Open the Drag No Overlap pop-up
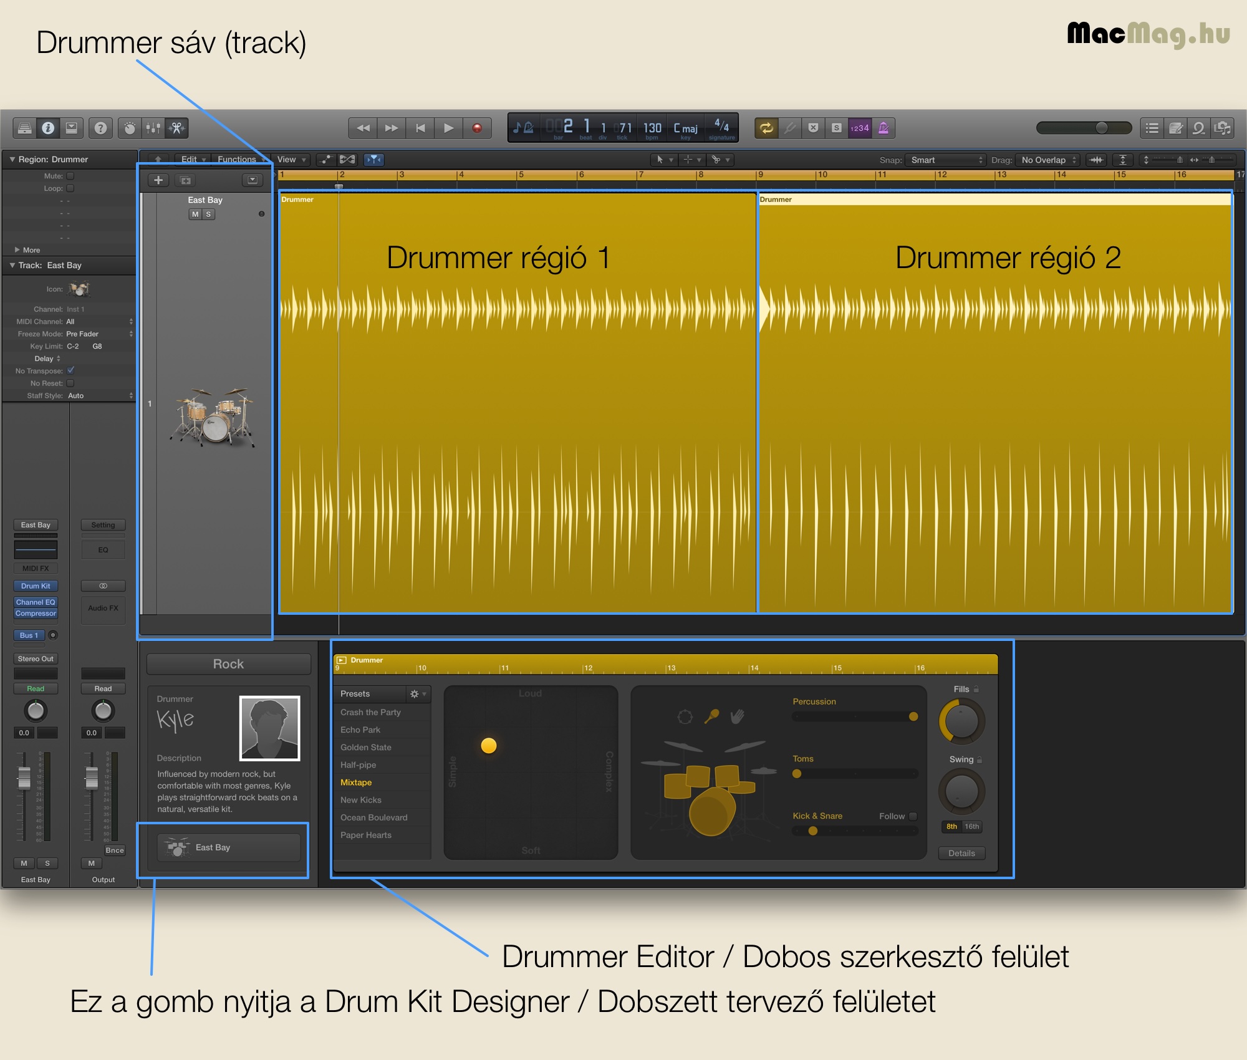 coord(1047,160)
